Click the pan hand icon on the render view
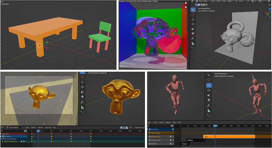This screenshot has width=272, height=148. (x=186, y=7)
